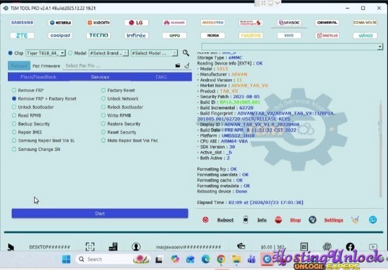Open the Settings button
Viewport: 388px width, 270px height.
pyautogui.click(x=334, y=220)
